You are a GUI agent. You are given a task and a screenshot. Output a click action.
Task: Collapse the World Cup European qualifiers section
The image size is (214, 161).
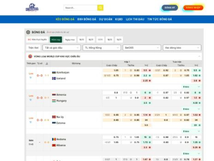199,56
